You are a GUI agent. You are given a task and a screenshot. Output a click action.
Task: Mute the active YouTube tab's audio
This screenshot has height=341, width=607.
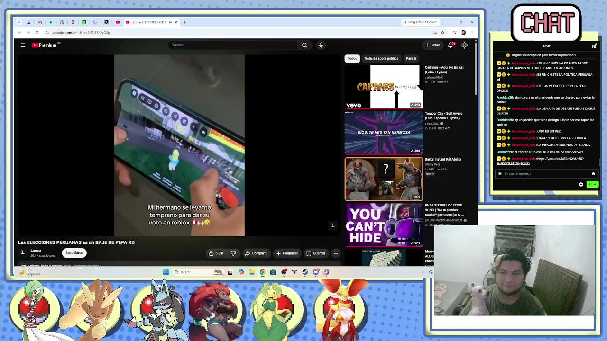tap(170, 22)
